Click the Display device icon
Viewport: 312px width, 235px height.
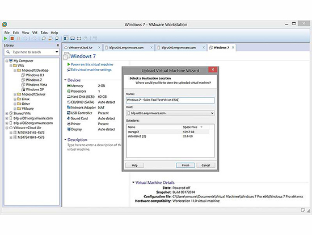click(x=69, y=129)
